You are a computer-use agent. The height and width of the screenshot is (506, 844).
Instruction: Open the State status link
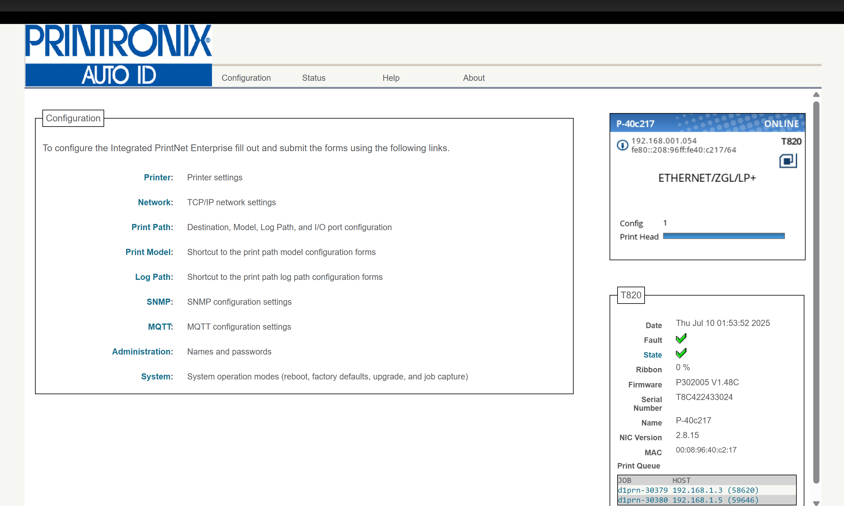(652, 355)
